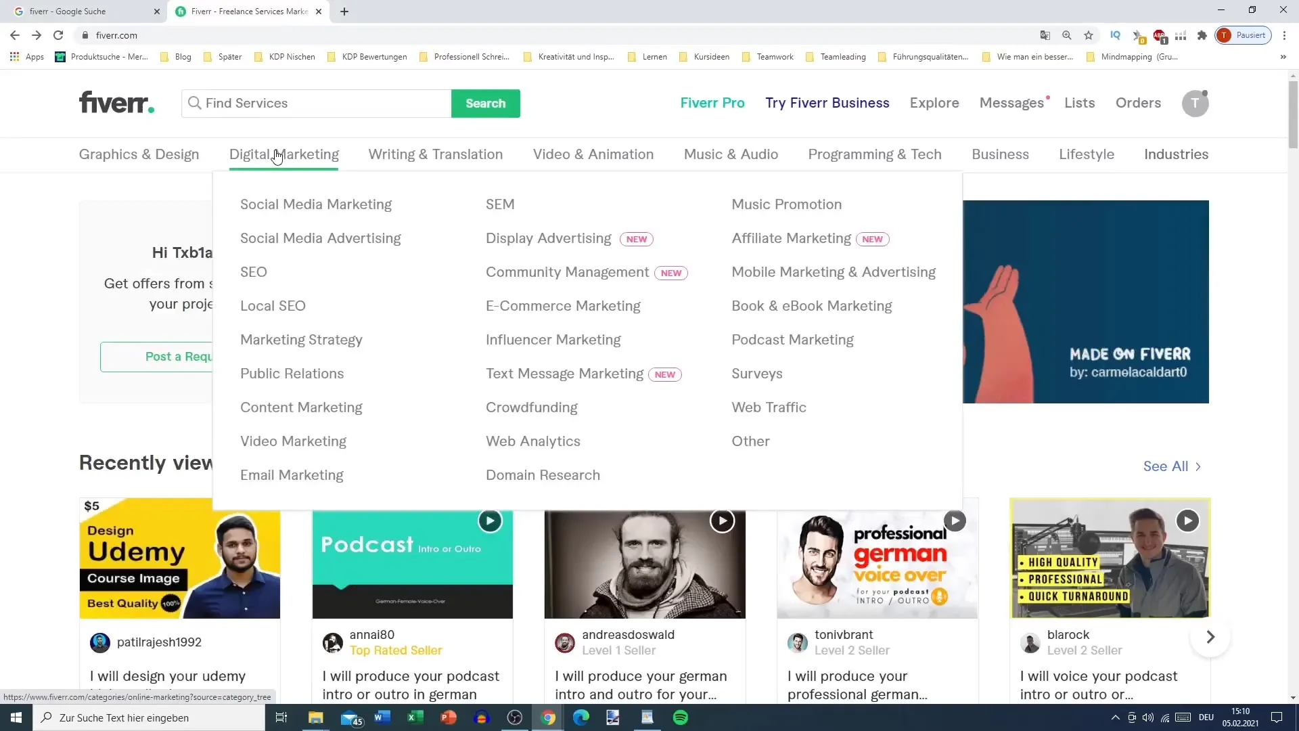Open Video & Animation category
The image size is (1299, 731).
(593, 154)
